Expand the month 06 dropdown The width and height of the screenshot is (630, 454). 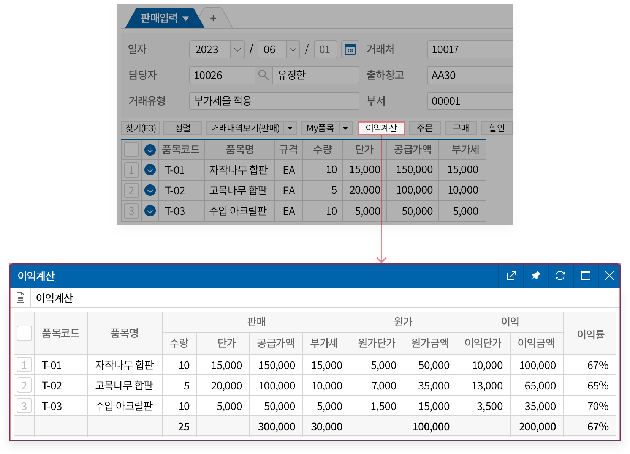293,50
